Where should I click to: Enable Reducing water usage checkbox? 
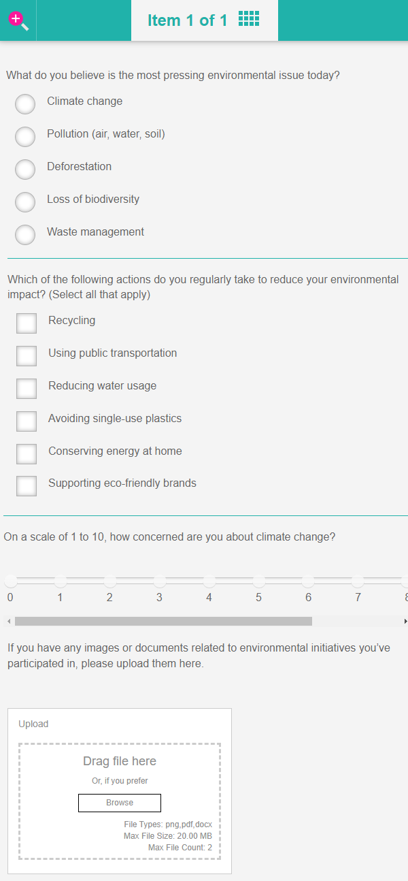click(27, 389)
